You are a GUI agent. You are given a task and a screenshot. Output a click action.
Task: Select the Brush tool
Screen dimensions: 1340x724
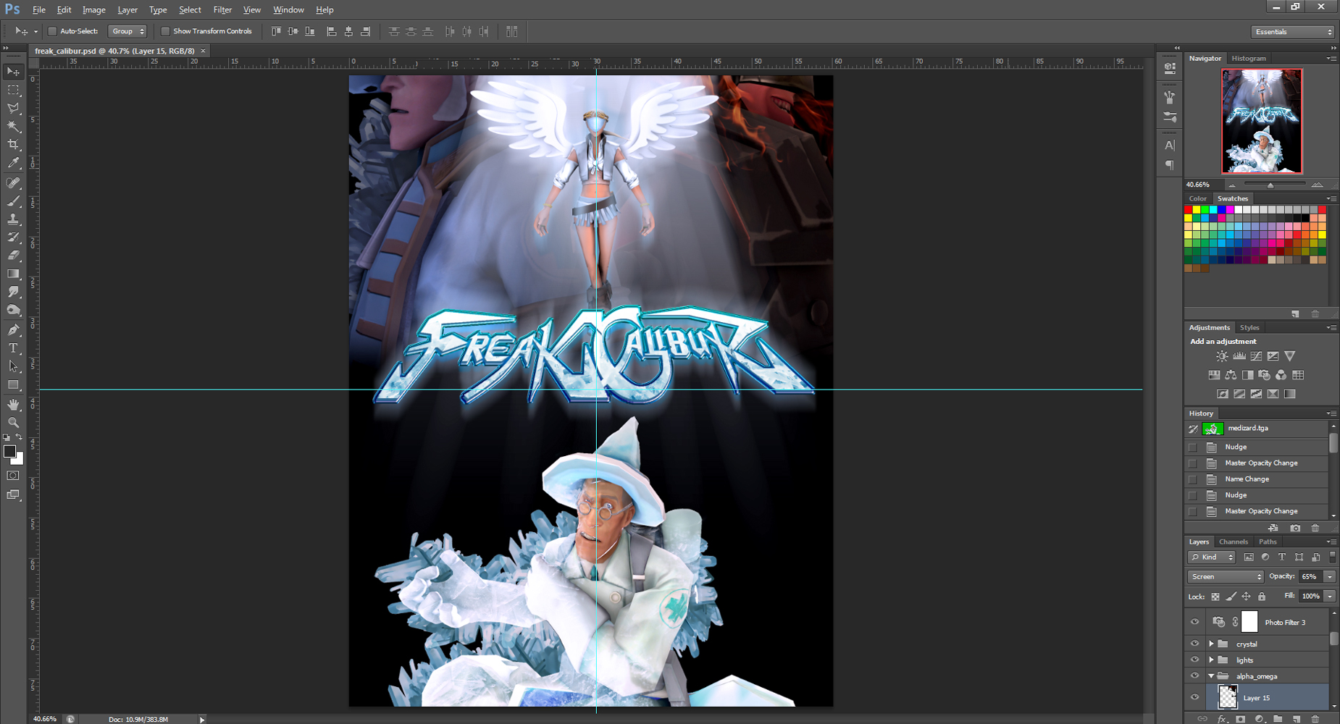point(14,201)
